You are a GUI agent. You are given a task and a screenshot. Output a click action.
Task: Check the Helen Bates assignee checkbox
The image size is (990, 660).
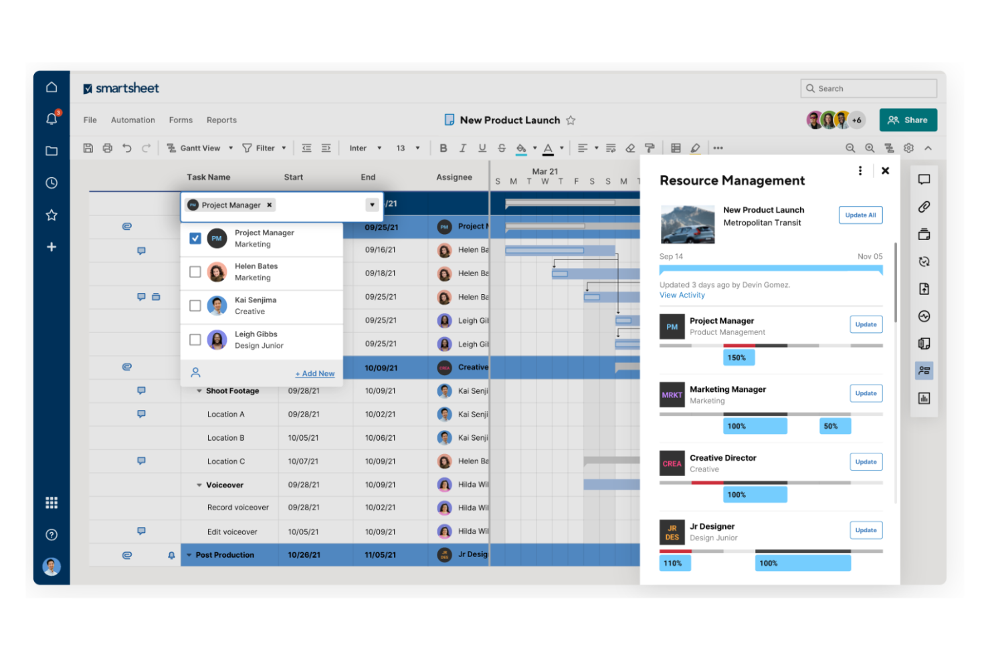(x=195, y=271)
